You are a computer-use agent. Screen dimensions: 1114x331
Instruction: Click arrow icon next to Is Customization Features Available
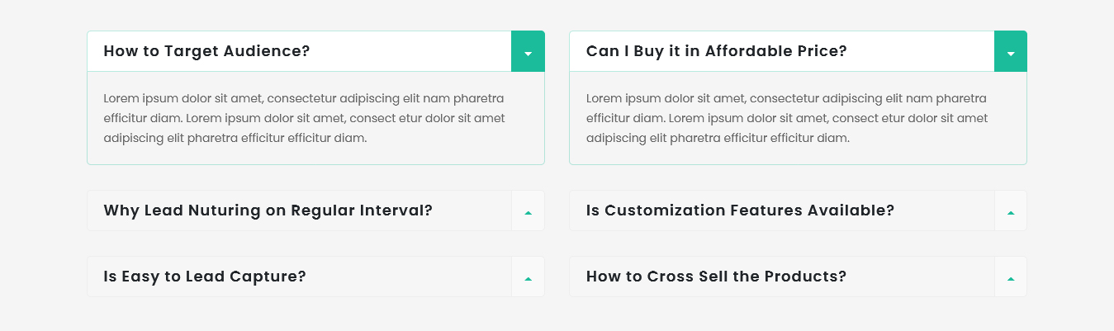click(x=1010, y=211)
